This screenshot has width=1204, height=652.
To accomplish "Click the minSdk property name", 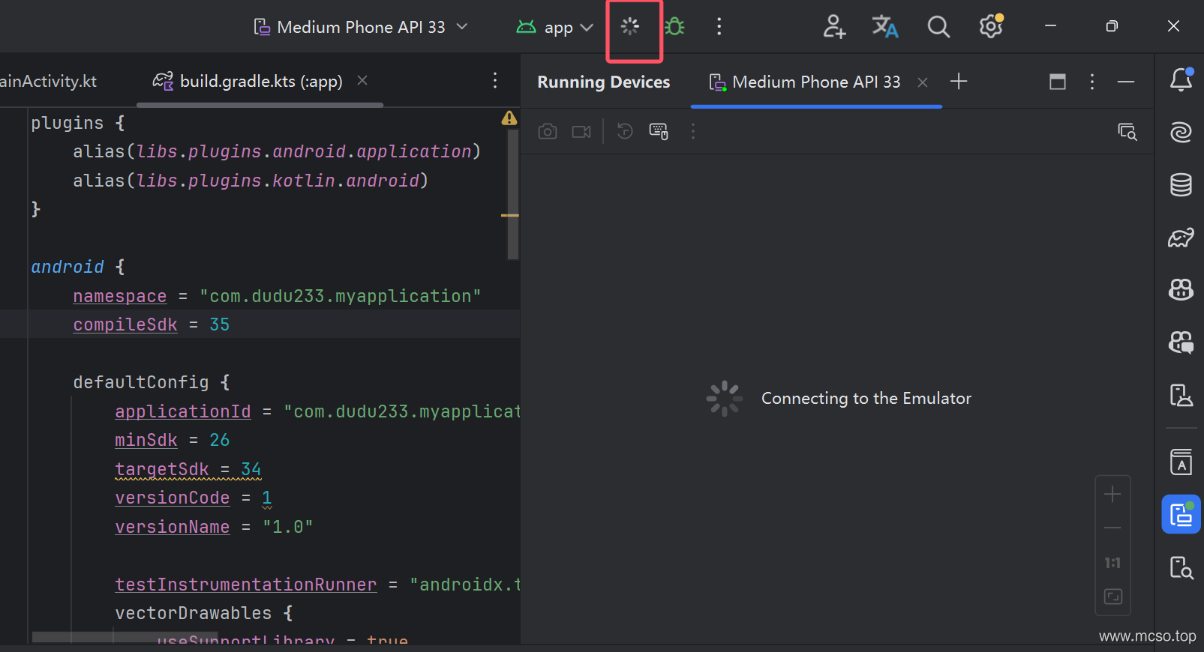I will pyautogui.click(x=146, y=441).
